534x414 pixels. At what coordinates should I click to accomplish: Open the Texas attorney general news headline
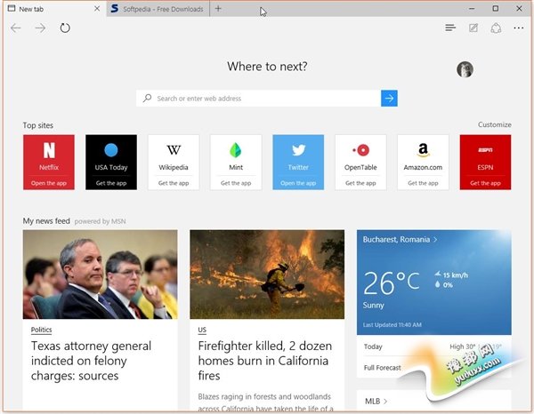tap(91, 362)
